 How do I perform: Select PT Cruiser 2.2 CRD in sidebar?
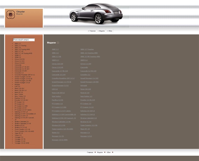[x=21, y=106]
